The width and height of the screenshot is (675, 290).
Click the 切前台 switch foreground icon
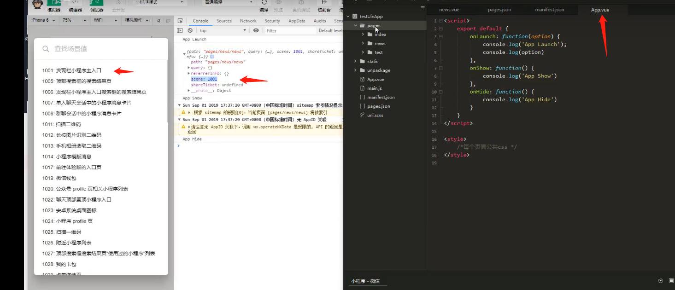(324, 2)
